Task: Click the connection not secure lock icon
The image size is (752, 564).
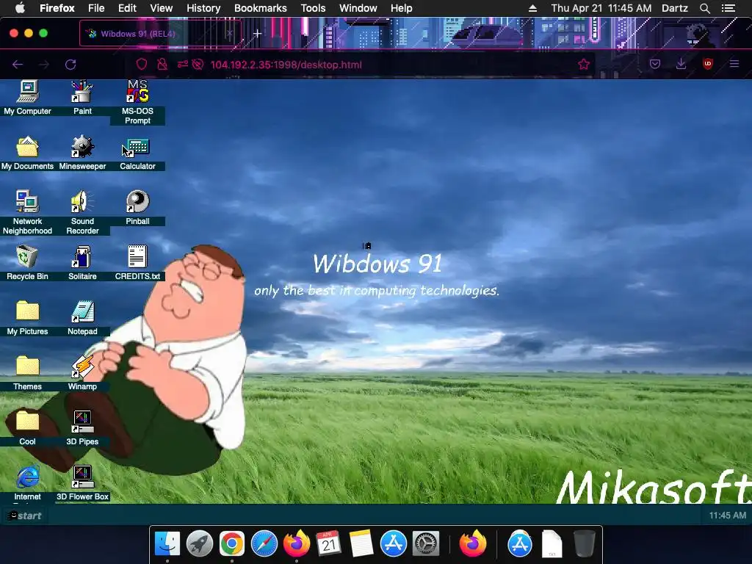Action: pos(162,65)
